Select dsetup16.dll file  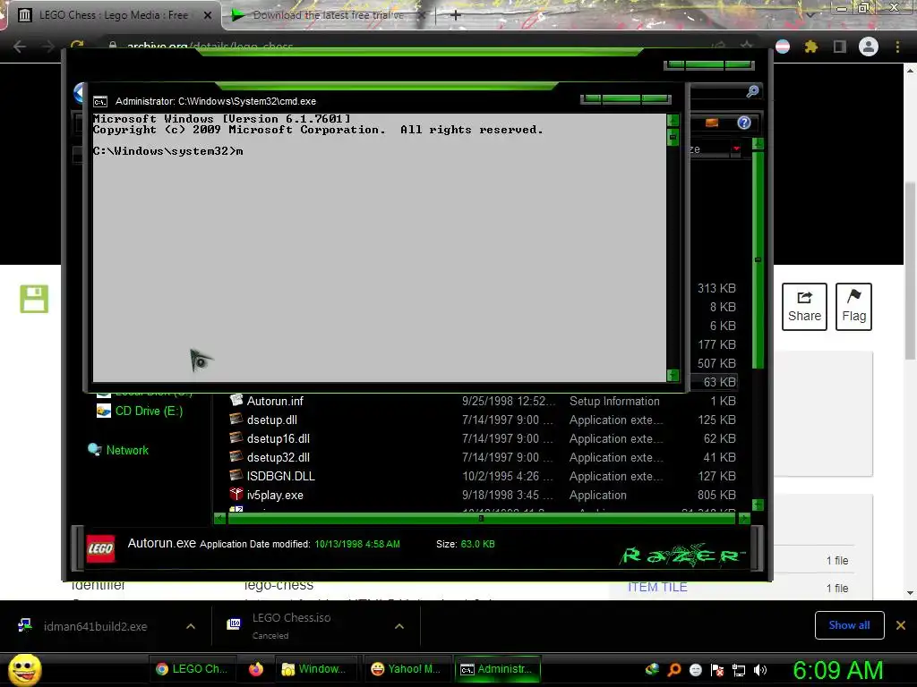click(x=278, y=438)
